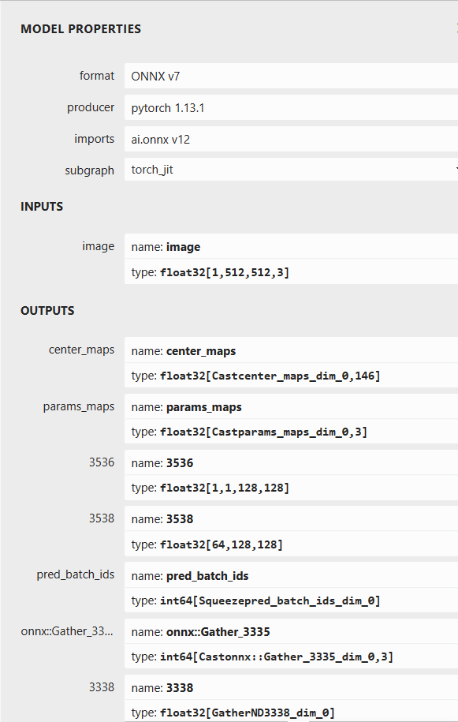Click the pytorch 1.13.1 producer value

pyautogui.click(x=236, y=107)
